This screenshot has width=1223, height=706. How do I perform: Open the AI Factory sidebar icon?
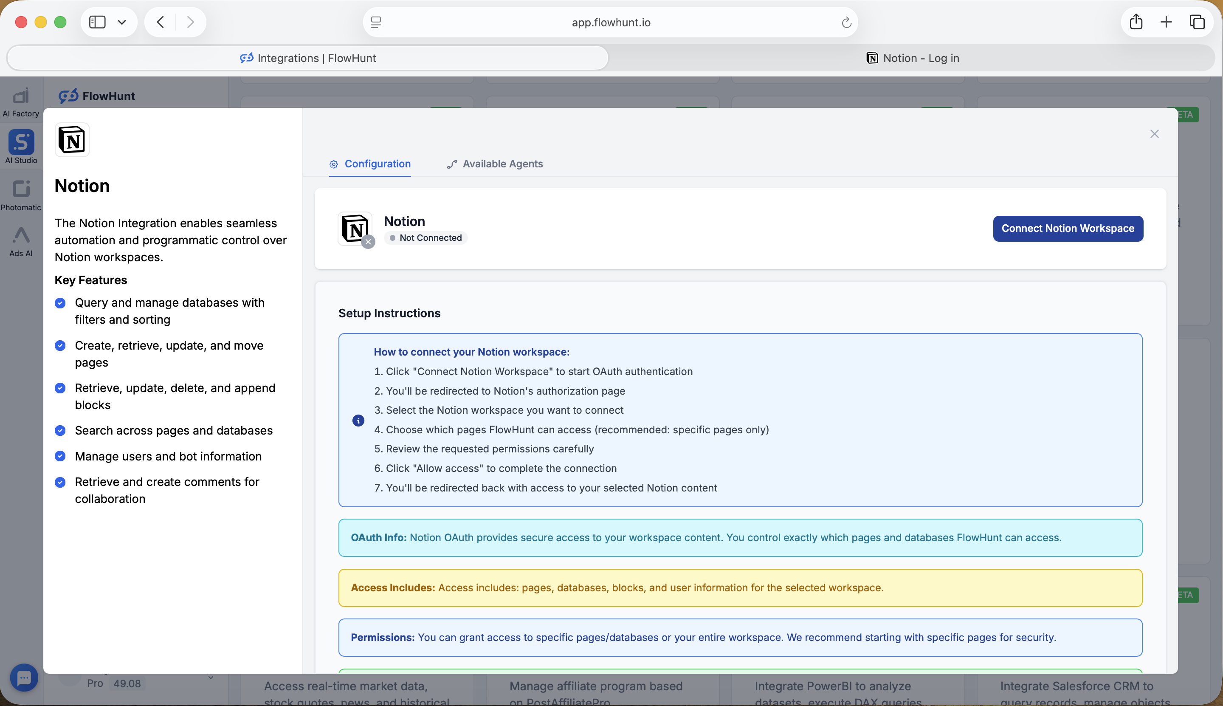21,102
